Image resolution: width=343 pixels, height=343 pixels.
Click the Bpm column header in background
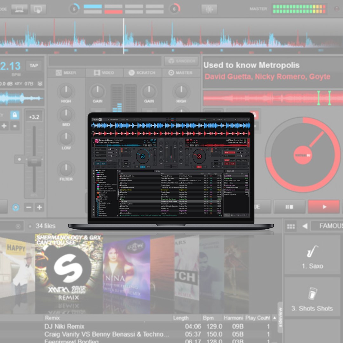pos(208,318)
